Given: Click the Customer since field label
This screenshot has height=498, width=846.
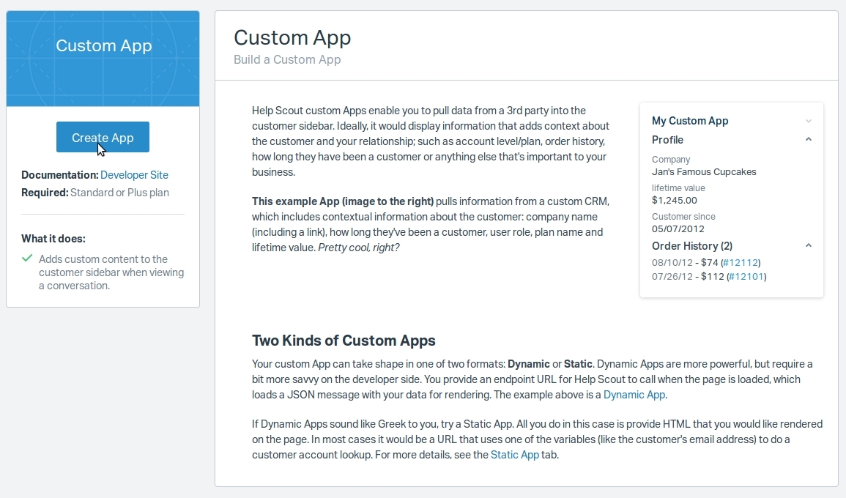Looking at the screenshot, I should click(683, 217).
